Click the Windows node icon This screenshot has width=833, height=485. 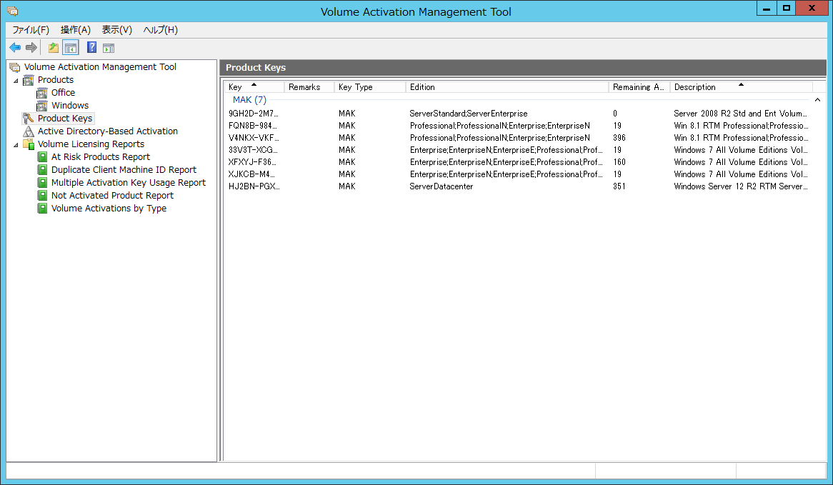[42, 106]
